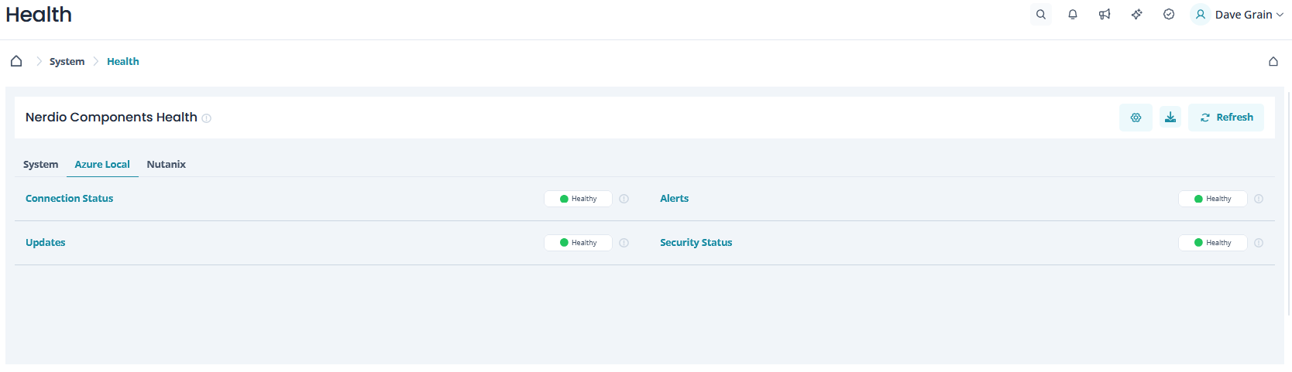Open the announcements megaphone icon
This screenshot has height=372, width=1292.
click(x=1105, y=15)
